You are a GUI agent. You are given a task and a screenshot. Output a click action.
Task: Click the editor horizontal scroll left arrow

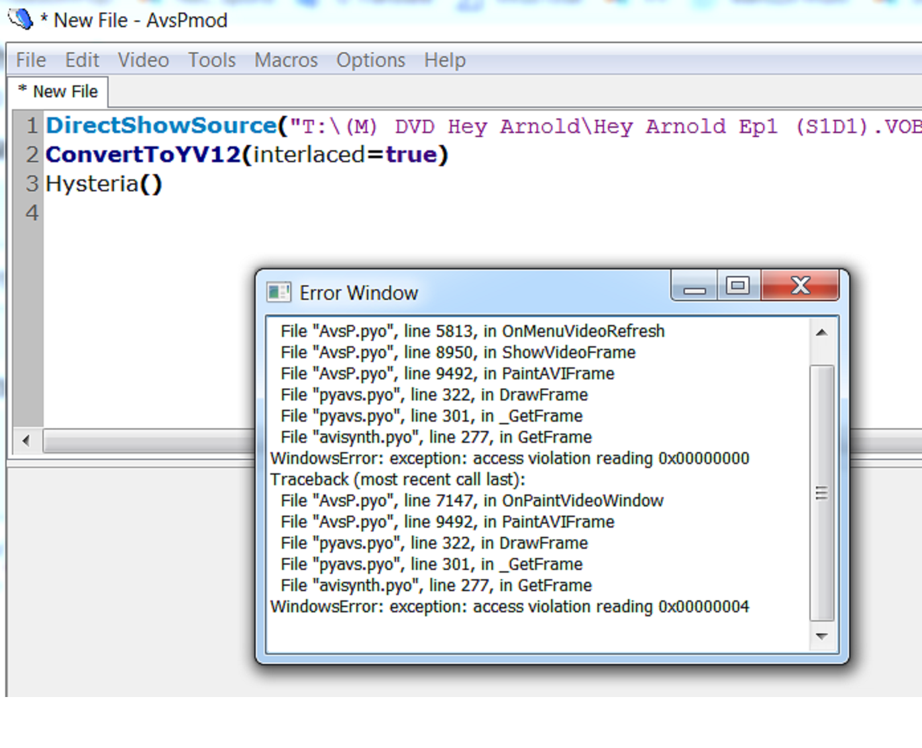coord(26,440)
